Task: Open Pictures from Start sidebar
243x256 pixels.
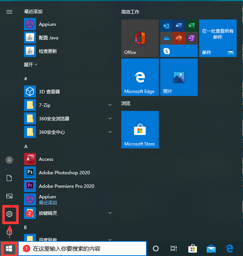Action: click(9, 196)
